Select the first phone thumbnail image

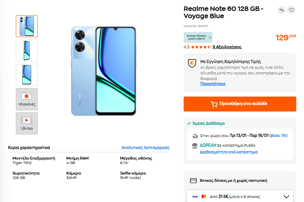pos(27,26)
